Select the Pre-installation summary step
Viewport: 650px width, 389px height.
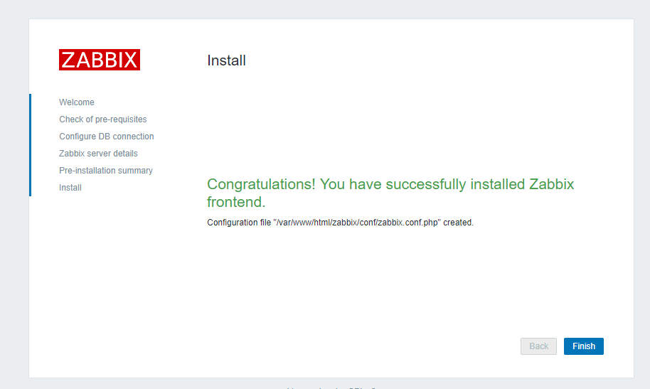pos(106,171)
